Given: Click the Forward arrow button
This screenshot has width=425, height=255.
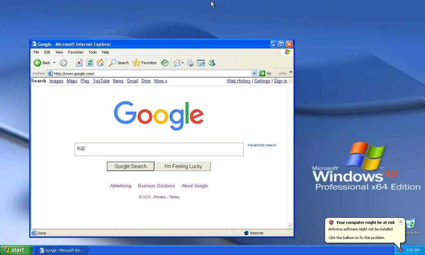Looking at the screenshot, I should tap(63, 63).
